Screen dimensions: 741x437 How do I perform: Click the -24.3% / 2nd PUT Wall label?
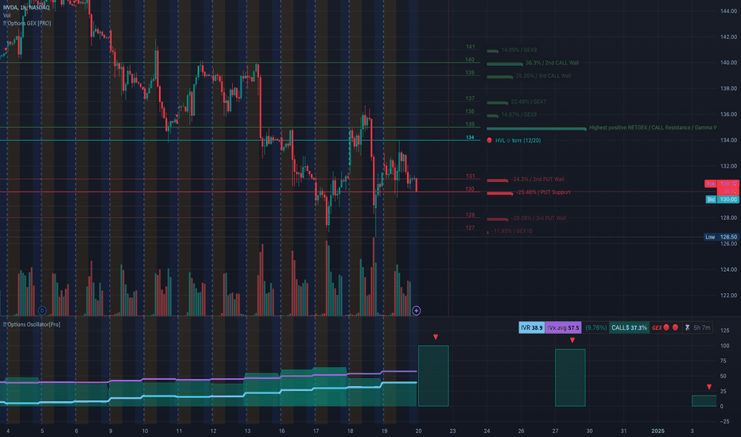537,180
